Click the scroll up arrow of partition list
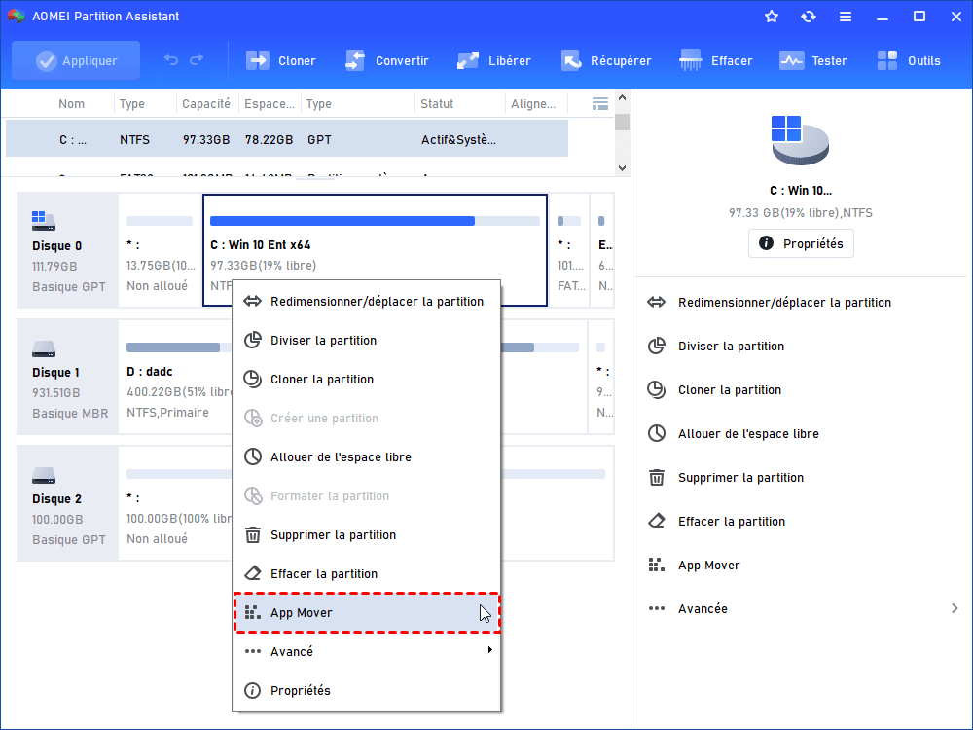Image resolution: width=973 pixels, height=730 pixels. (x=623, y=98)
